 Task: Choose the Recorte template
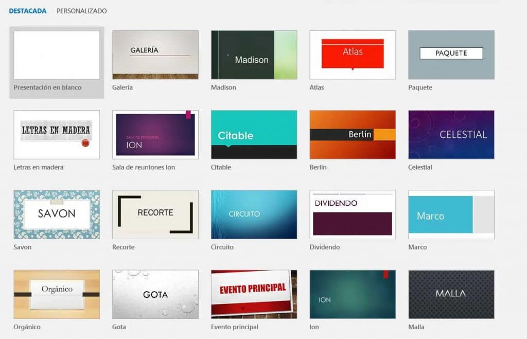(x=155, y=214)
